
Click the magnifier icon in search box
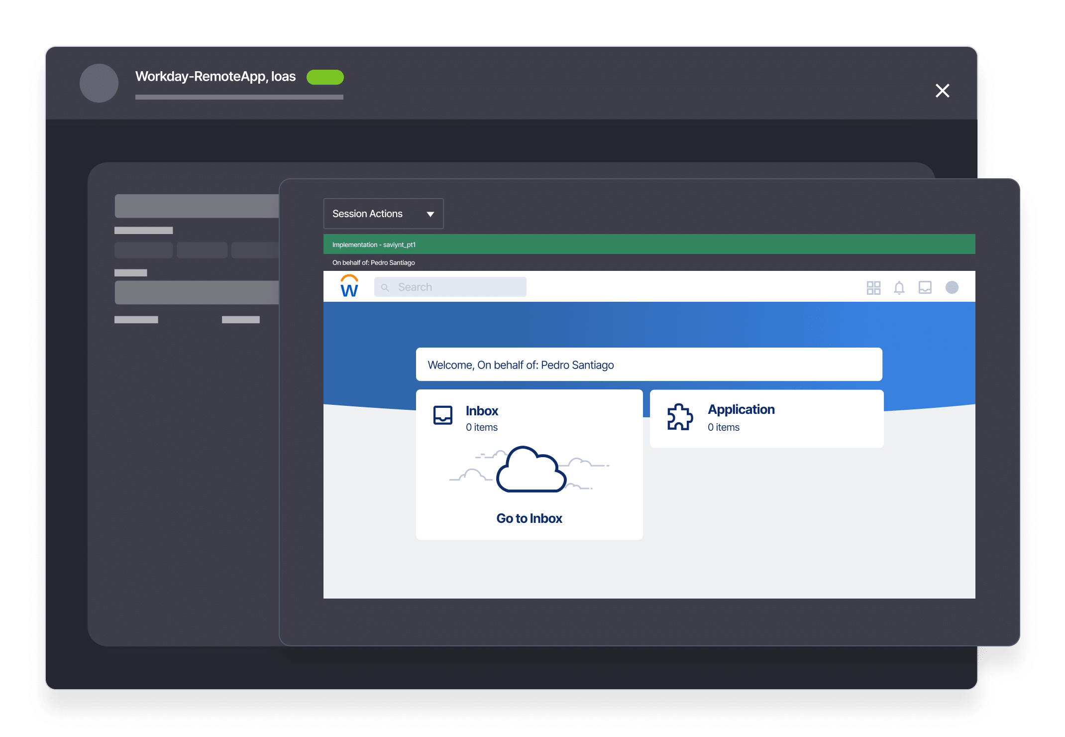385,287
